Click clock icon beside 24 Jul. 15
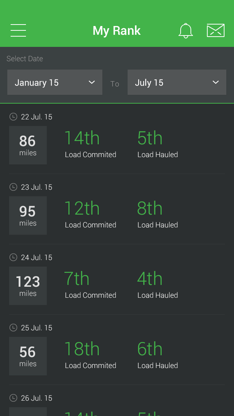234x416 pixels. [13, 257]
